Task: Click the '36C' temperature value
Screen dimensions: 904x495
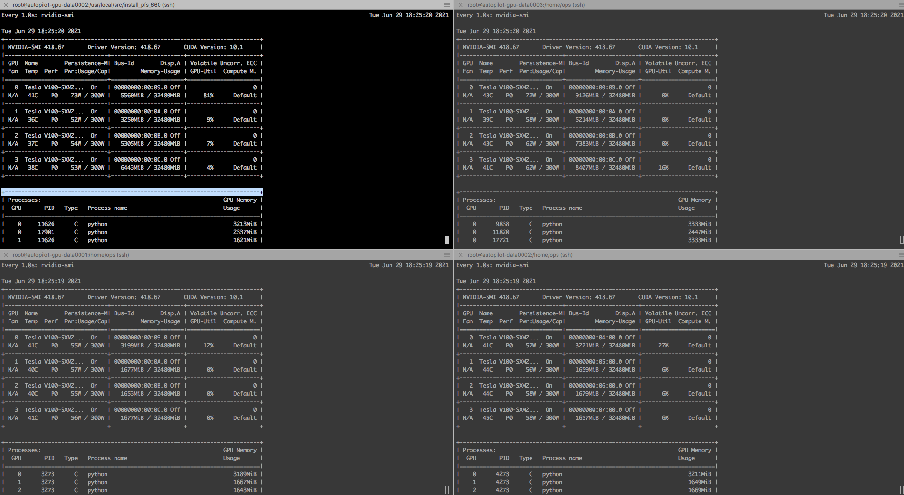Action: point(33,120)
